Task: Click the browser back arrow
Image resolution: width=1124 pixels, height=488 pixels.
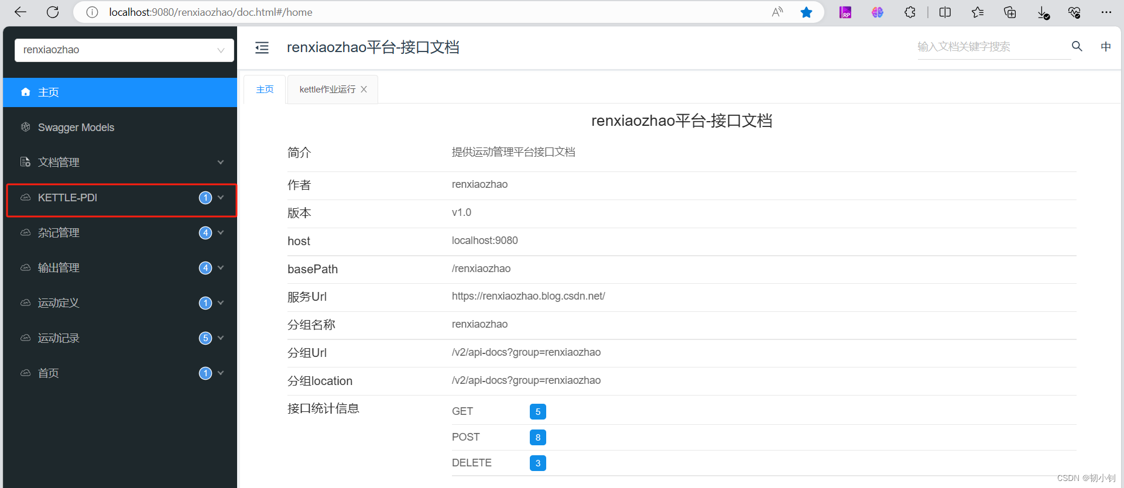Action: pyautogui.click(x=20, y=12)
